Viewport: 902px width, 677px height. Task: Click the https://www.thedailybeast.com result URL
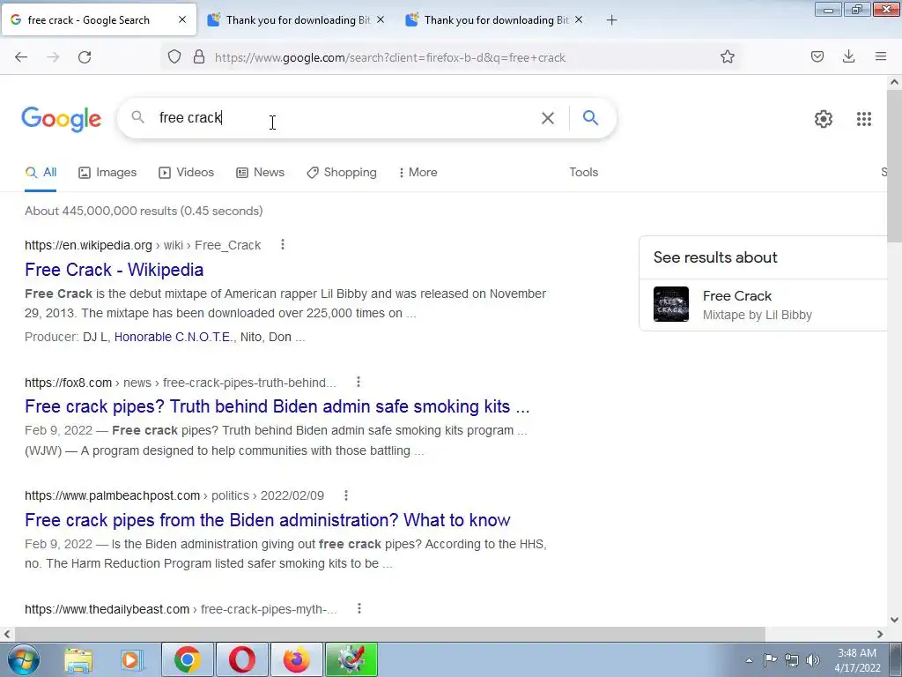tap(107, 609)
